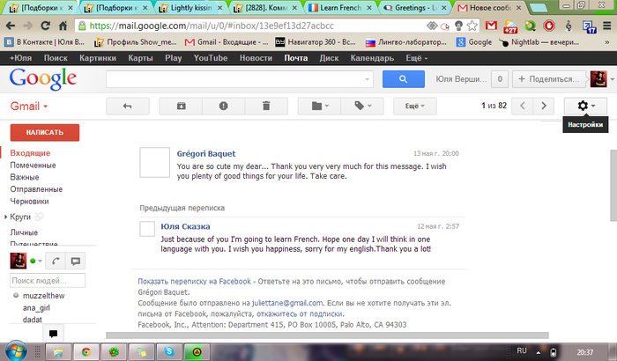Click the НАПИСАТЬ compose button
617x361 pixels.
pos(44,133)
